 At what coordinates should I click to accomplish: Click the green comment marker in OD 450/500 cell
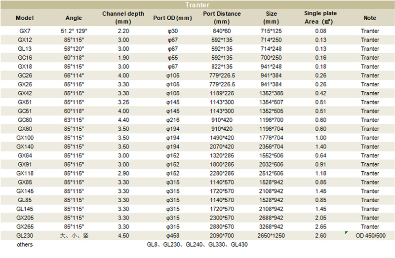point(347,232)
